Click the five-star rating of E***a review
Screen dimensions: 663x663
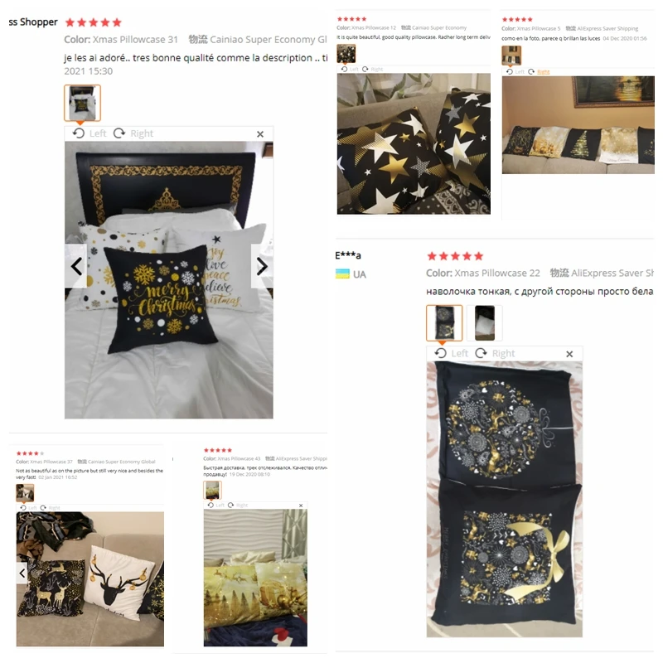click(x=455, y=256)
